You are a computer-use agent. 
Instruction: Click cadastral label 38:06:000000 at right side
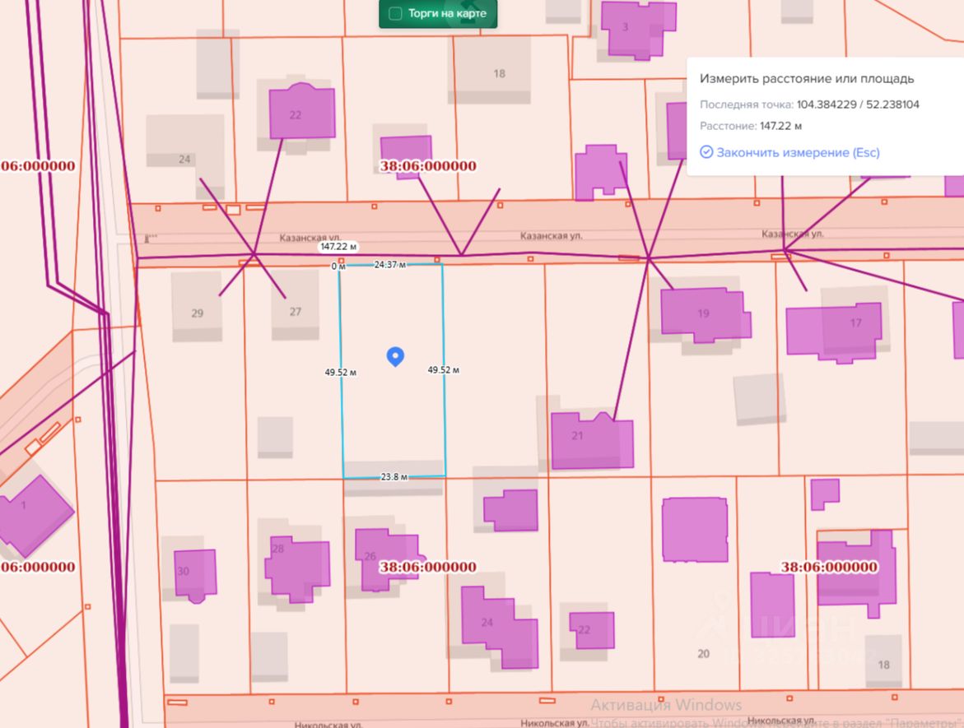coord(829,567)
